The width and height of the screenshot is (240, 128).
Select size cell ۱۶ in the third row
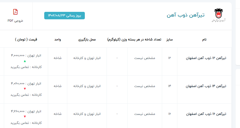(x=169, y=114)
